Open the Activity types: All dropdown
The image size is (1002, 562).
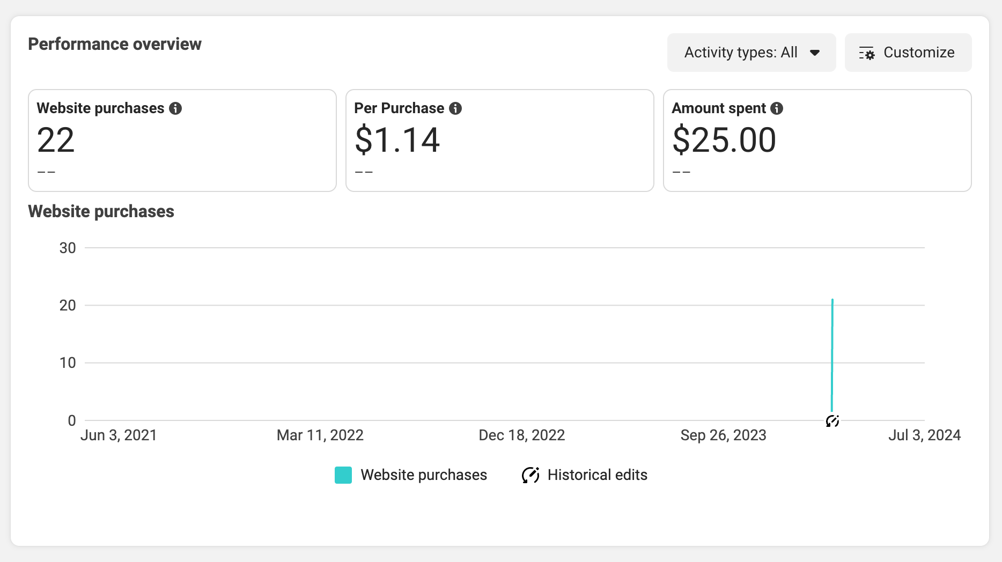click(x=751, y=53)
